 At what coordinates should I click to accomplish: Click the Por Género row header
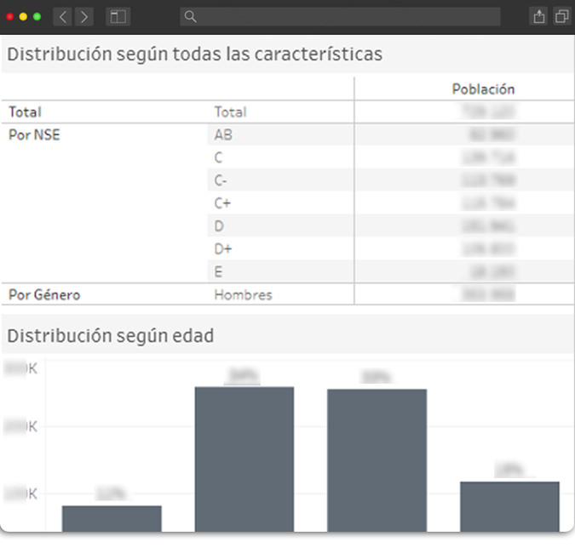pos(44,294)
